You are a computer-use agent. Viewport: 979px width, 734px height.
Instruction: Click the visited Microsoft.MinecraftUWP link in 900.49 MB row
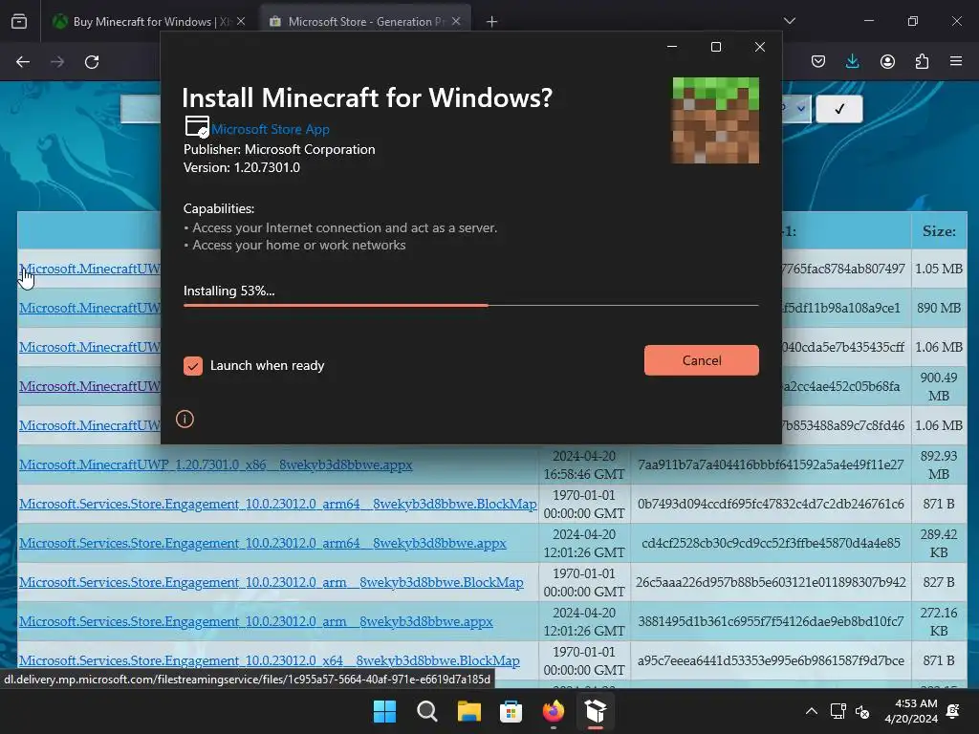90,386
